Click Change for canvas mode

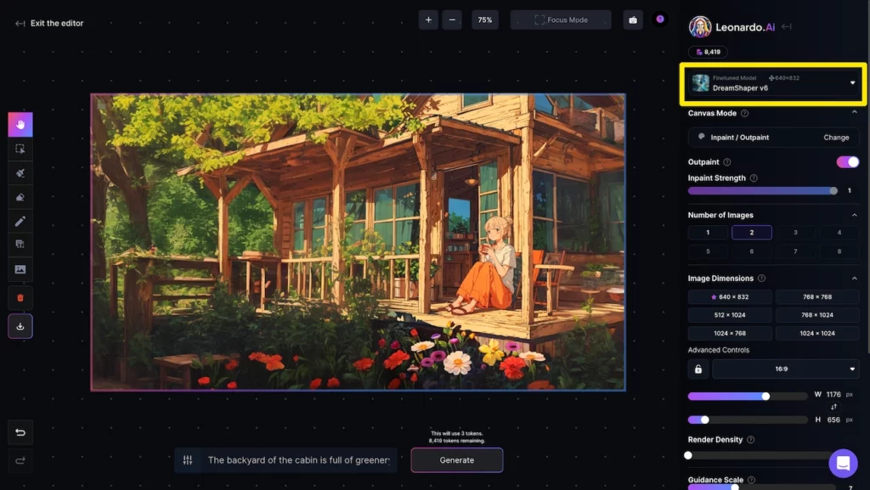point(836,138)
